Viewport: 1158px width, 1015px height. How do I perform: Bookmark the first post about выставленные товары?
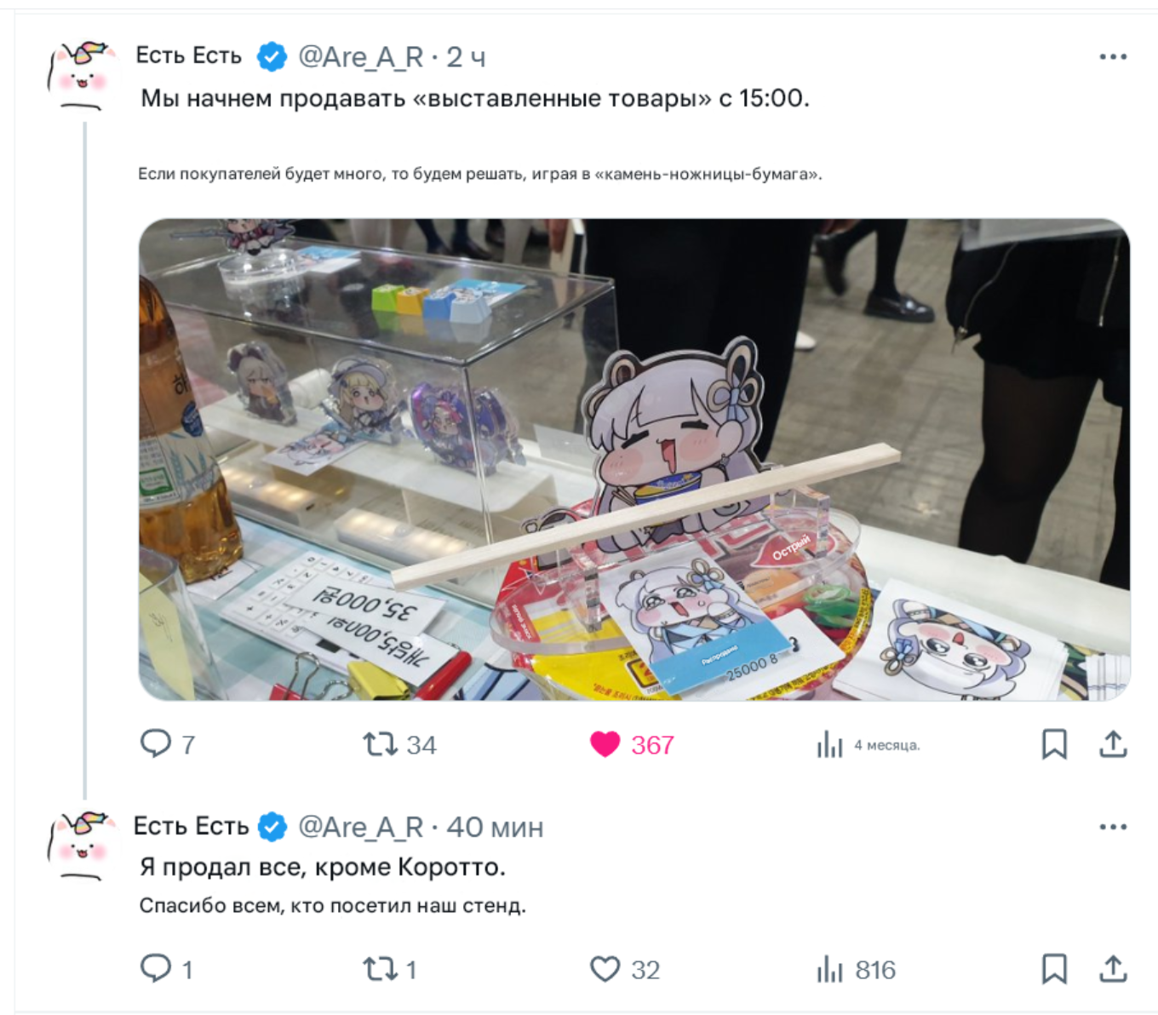coord(1054,744)
